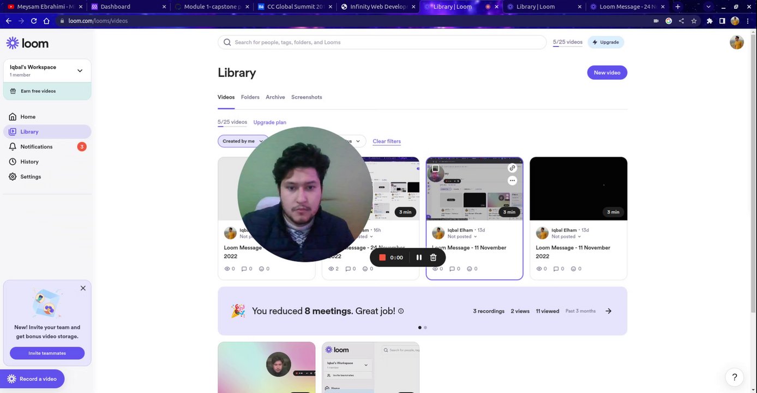Open Settings in the left sidebar
Image resolution: width=757 pixels, height=393 pixels.
[47, 177]
